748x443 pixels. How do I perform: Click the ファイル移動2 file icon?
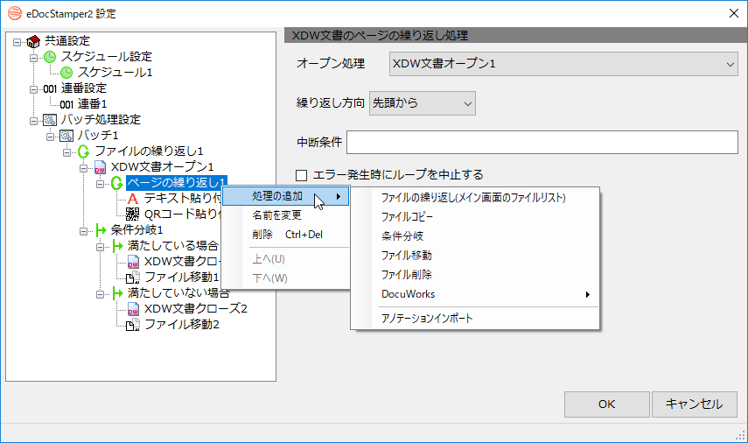pyautogui.click(x=133, y=325)
